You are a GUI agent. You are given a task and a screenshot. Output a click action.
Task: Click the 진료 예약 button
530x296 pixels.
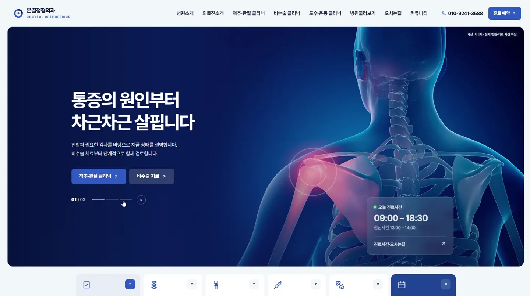point(505,13)
